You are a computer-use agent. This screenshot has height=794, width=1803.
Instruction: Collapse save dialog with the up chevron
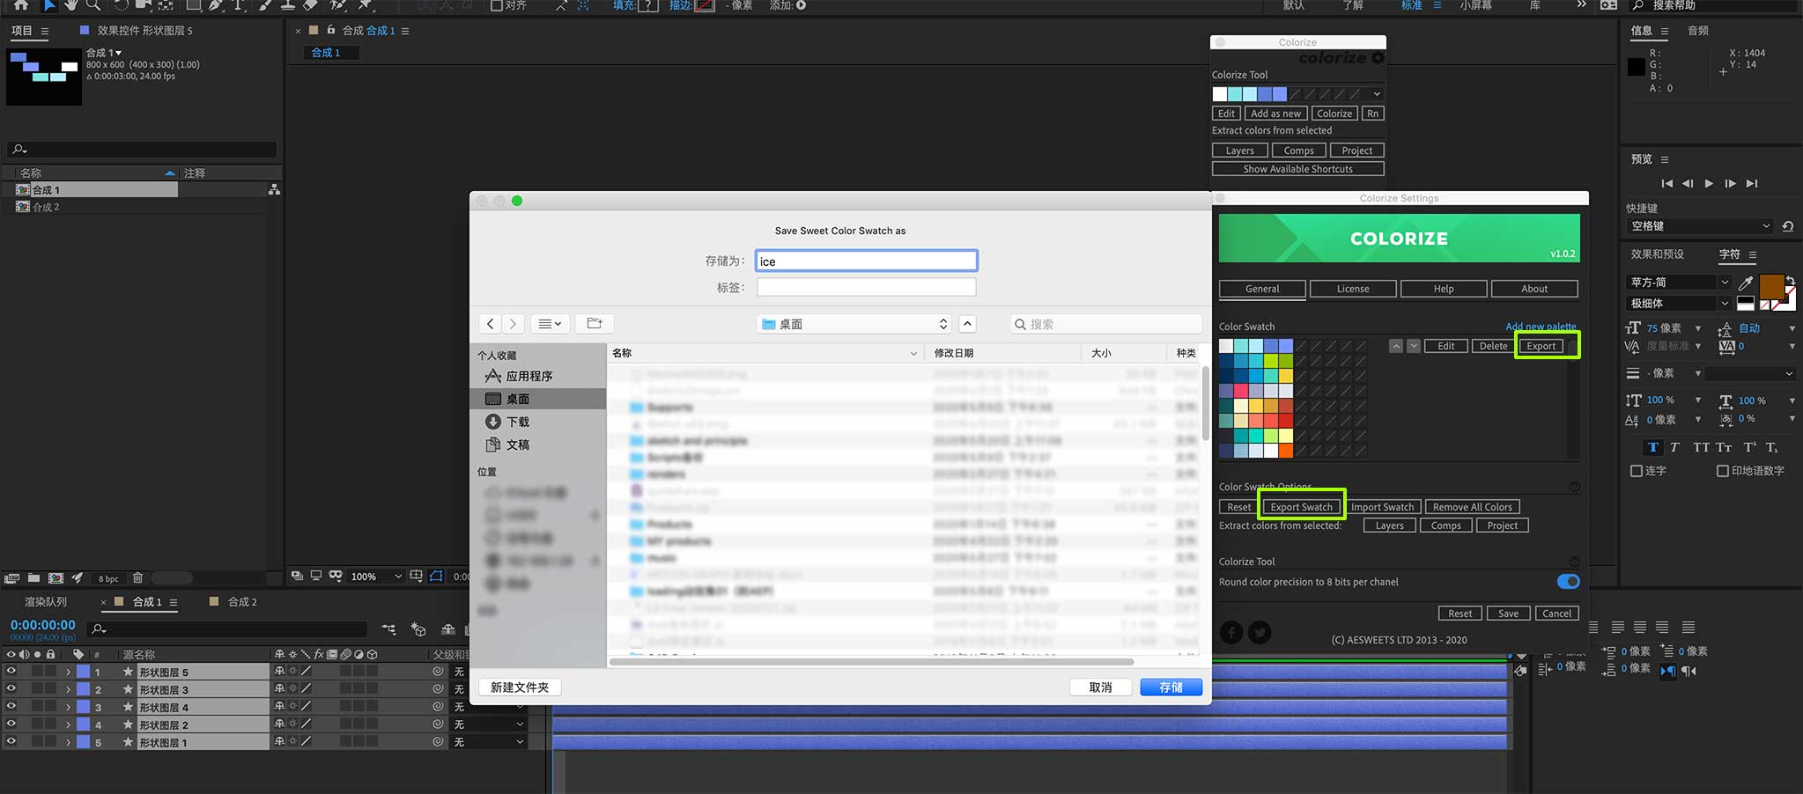967,324
